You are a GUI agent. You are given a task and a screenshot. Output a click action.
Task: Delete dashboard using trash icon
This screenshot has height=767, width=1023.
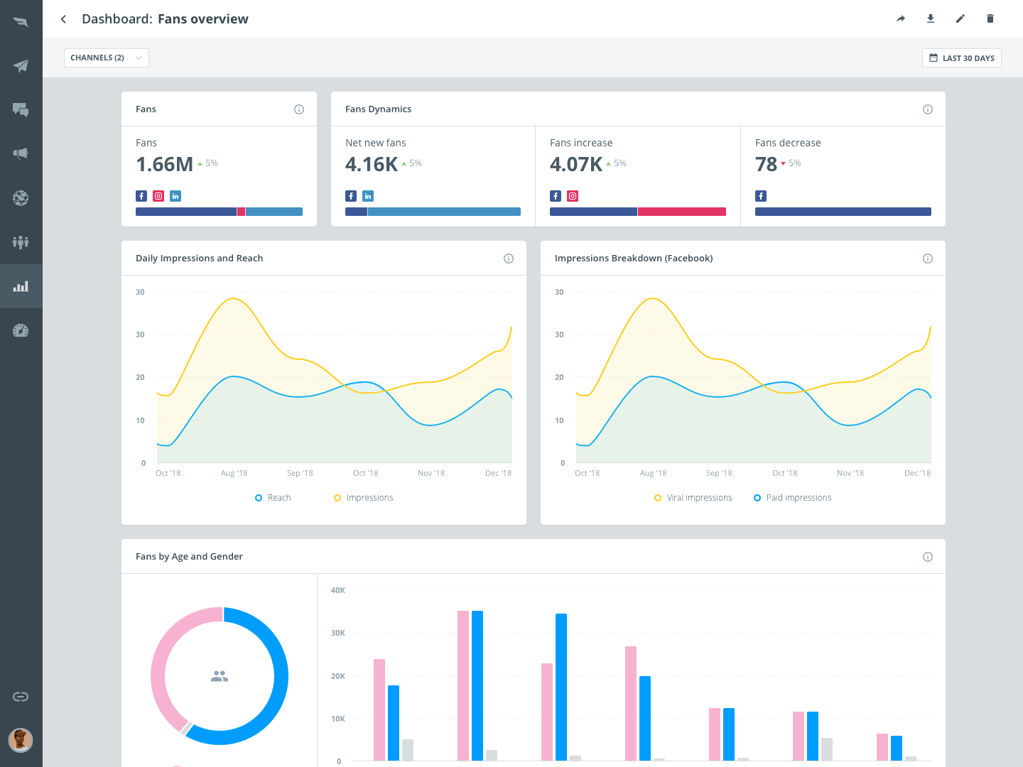pyautogui.click(x=990, y=19)
